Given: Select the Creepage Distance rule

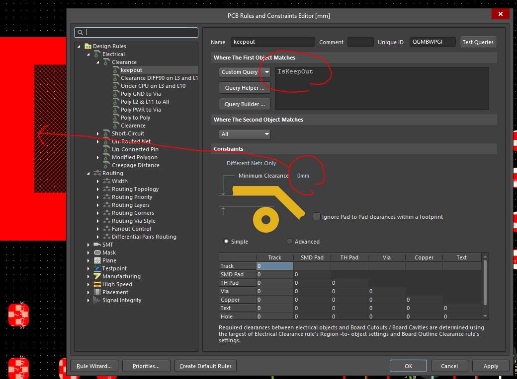Looking at the screenshot, I should click(x=135, y=165).
